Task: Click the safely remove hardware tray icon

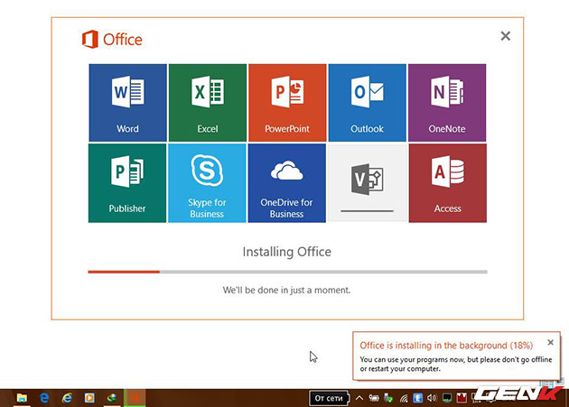Action: coord(388,398)
